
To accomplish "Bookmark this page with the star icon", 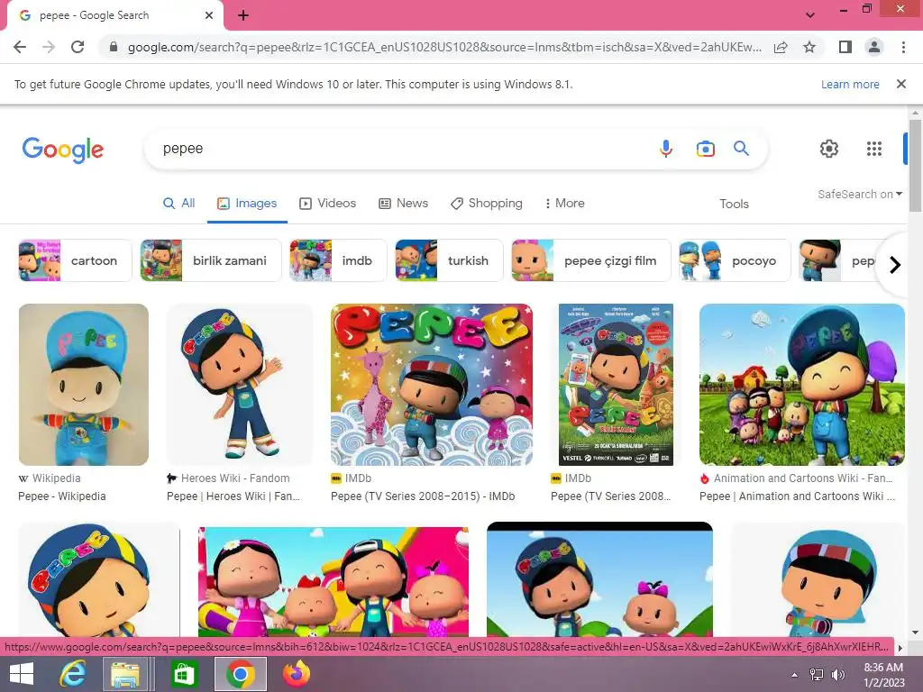I will 809,47.
